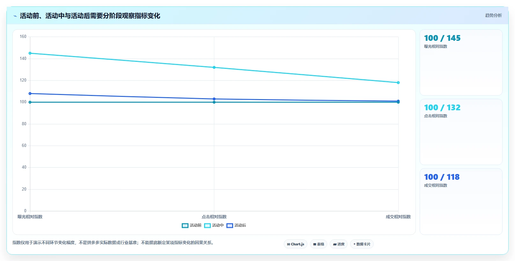The image size is (515, 261).
Task: Click the y-axis tick label 140
Action: (23, 58)
